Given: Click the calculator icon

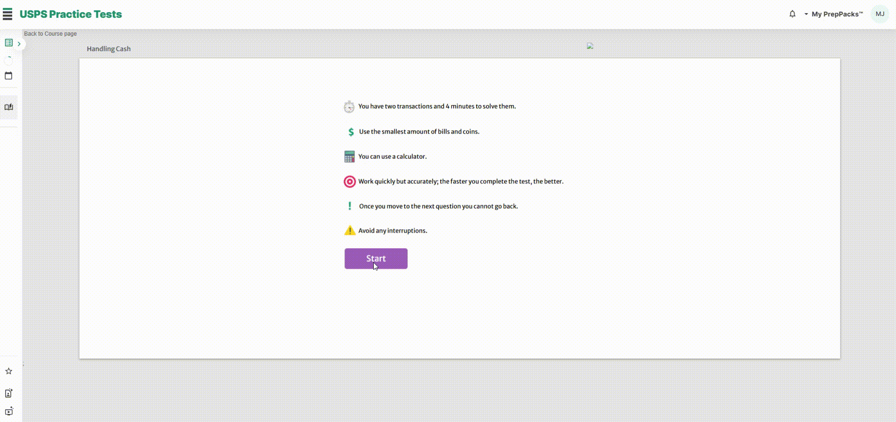Looking at the screenshot, I should point(349,156).
